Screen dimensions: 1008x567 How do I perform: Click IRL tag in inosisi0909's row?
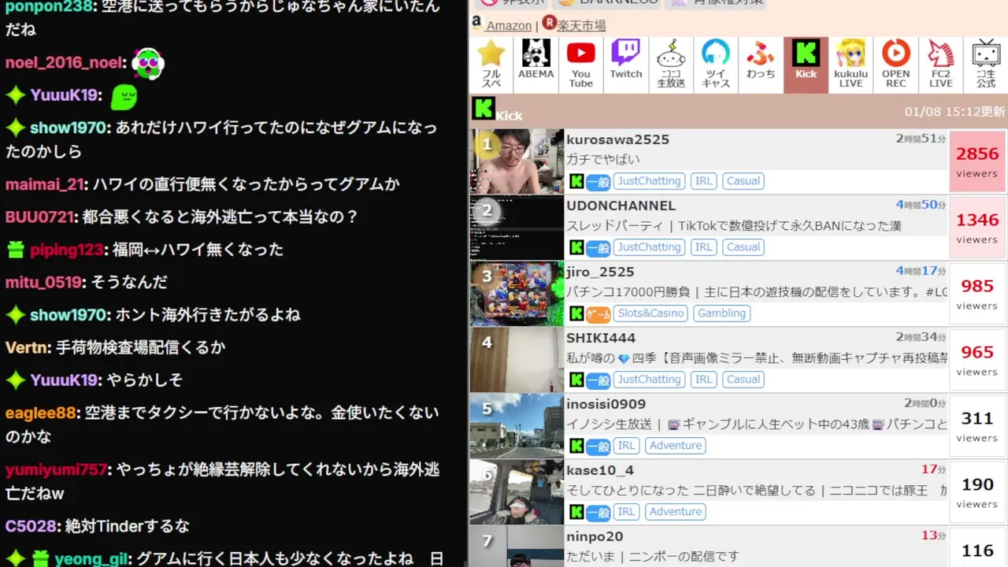click(x=627, y=446)
